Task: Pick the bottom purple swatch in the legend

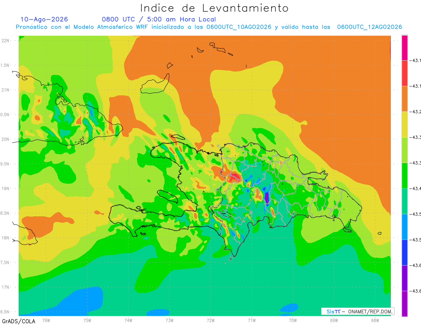Action: [405, 304]
